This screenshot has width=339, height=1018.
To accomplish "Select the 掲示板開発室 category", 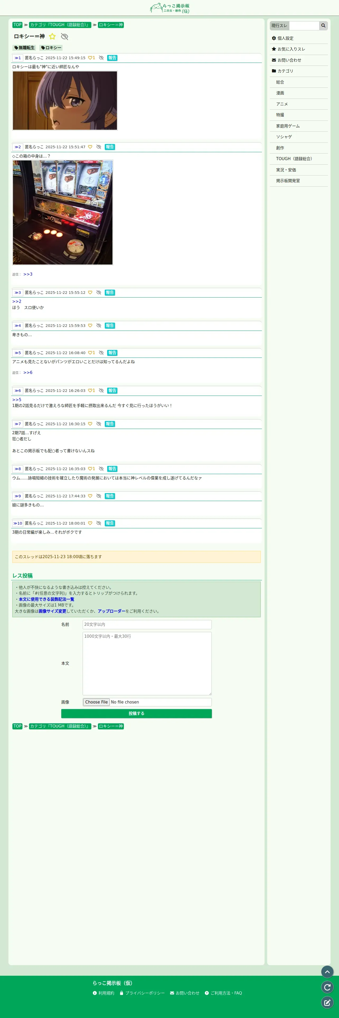I will coord(299,181).
